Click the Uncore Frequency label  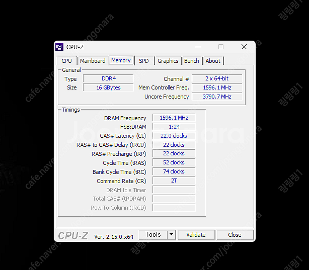tap(167, 97)
